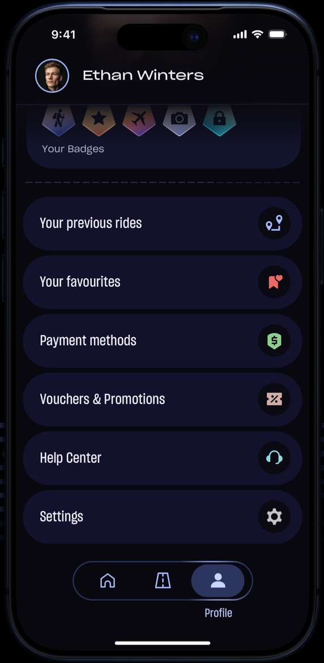Select the airplane badge
The height and width of the screenshot is (663, 324).
point(139,120)
